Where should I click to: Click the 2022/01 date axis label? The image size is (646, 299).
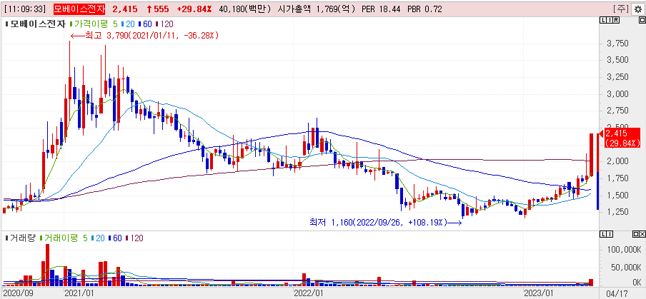click(308, 293)
